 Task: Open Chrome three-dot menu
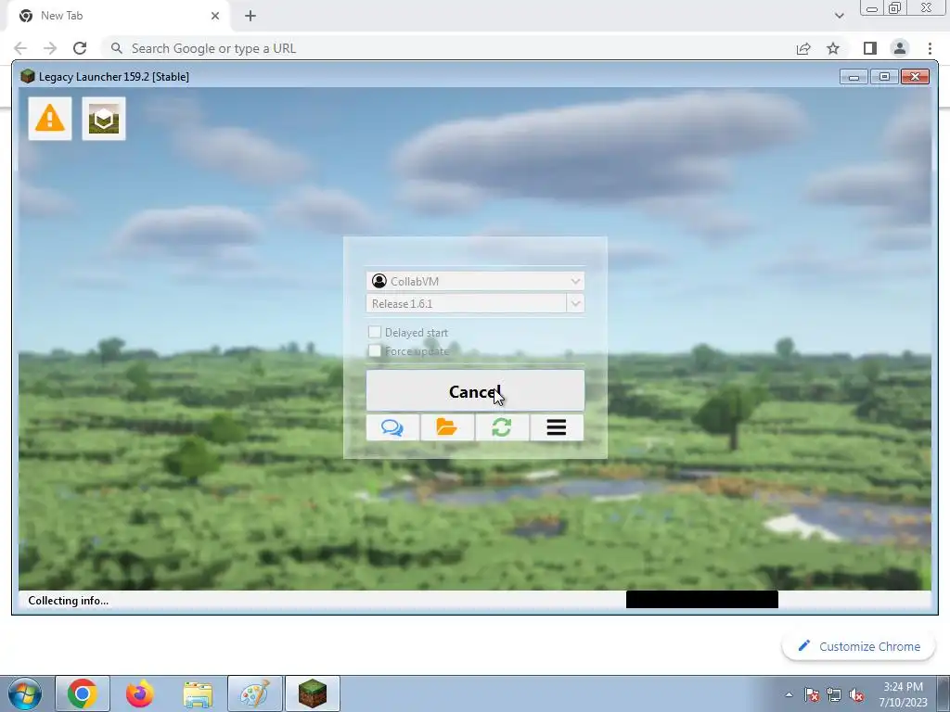[x=930, y=48]
